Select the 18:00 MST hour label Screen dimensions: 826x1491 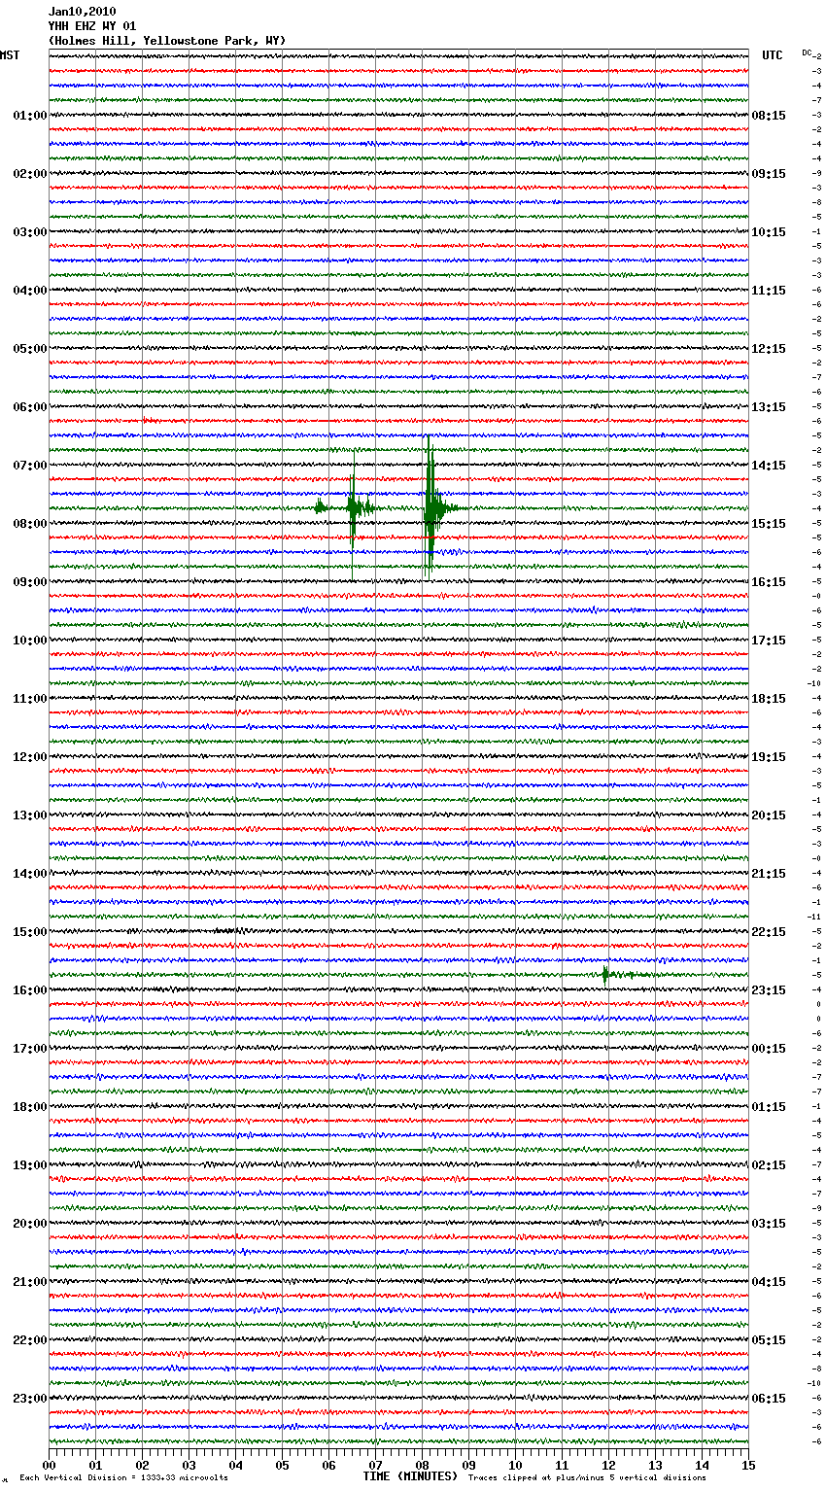pyautogui.click(x=30, y=1107)
